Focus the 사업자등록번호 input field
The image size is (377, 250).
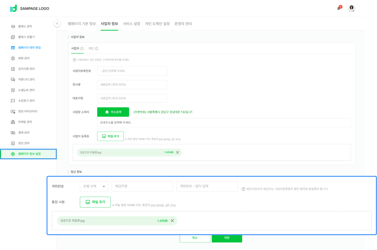tap(132, 71)
